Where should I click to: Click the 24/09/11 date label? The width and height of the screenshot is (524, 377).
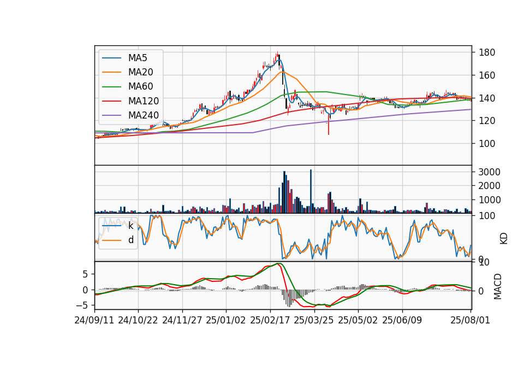point(94,320)
